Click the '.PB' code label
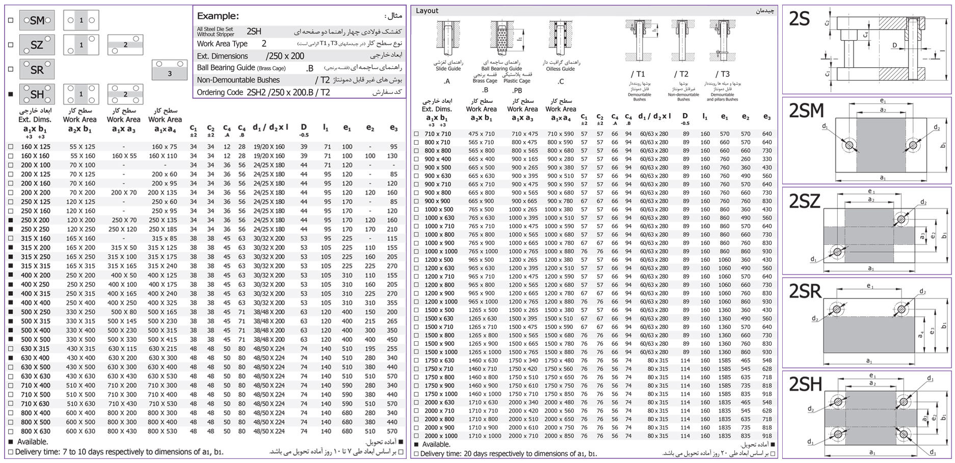Image resolution: width=955 pixels, height=463 pixels. (x=517, y=91)
